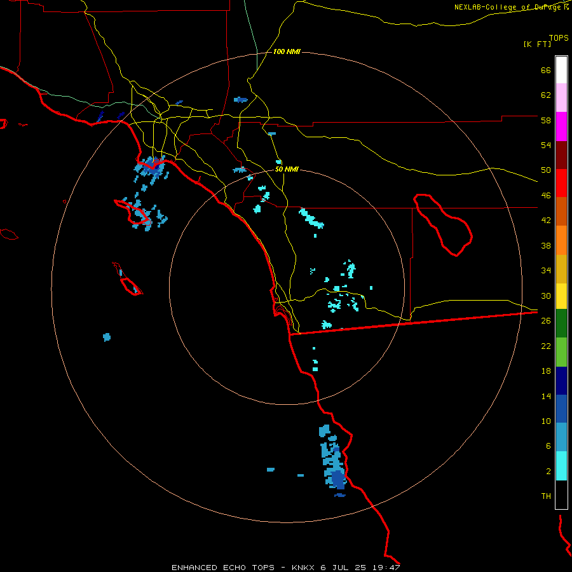This screenshot has height=572, width=572.
Task: Choose the gold mustard legend swatch
Action: [x=561, y=269]
